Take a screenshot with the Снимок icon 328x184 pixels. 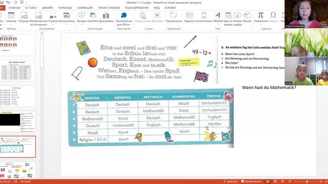53,17
